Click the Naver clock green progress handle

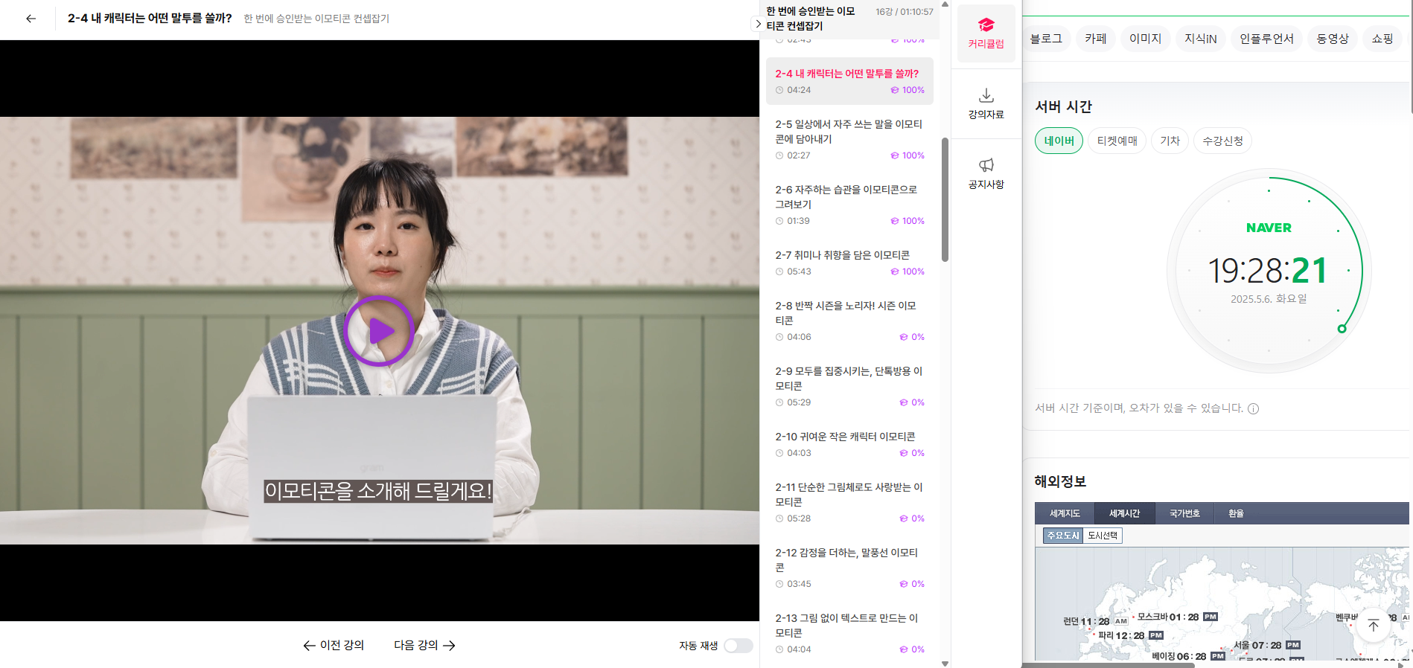tap(1342, 329)
